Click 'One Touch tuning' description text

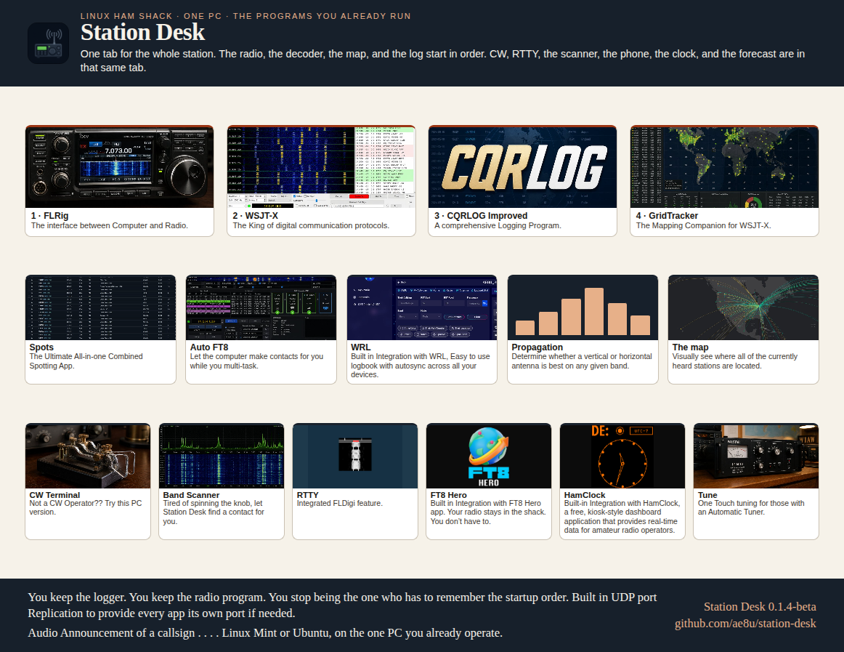coord(751,507)
